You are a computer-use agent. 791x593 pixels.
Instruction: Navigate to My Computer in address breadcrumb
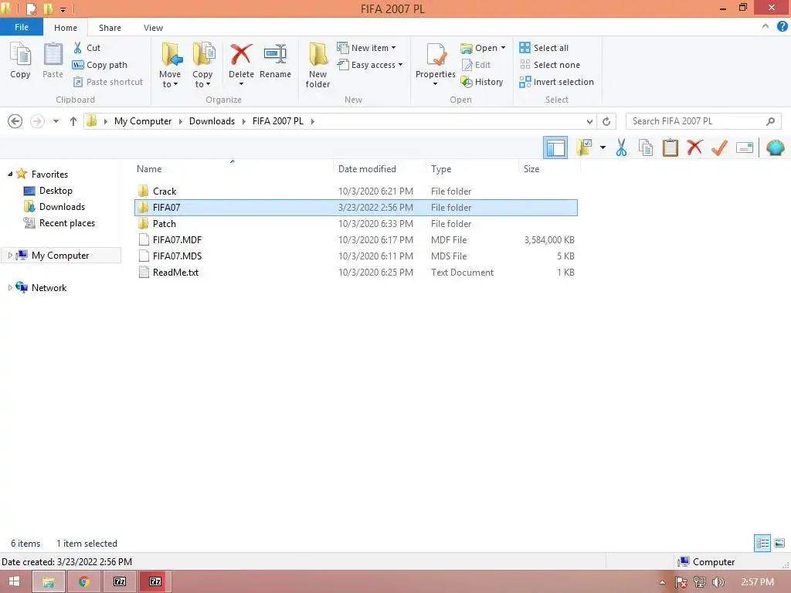point(143,121)
